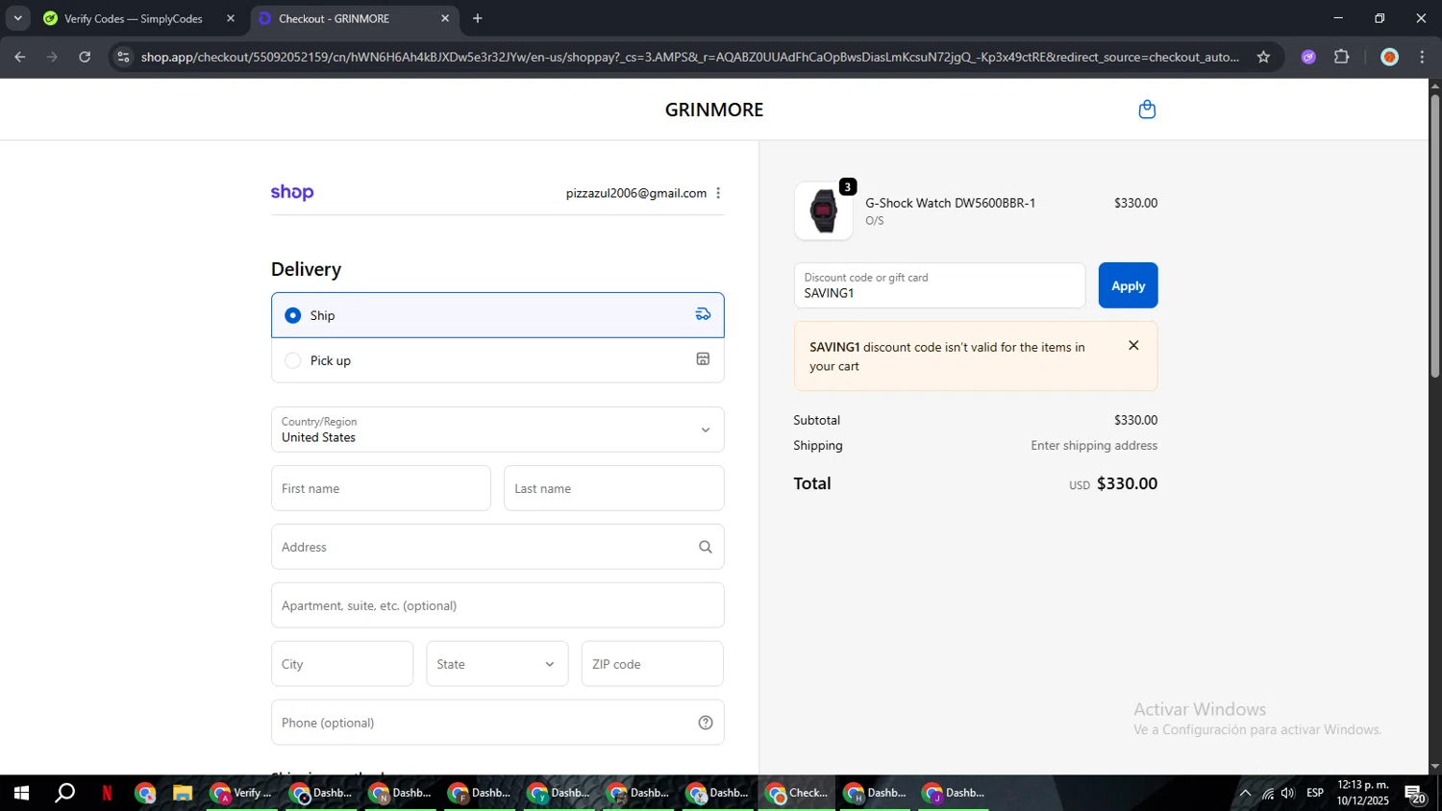Click the G-Shock watch product thumbnail

[824, 210]
